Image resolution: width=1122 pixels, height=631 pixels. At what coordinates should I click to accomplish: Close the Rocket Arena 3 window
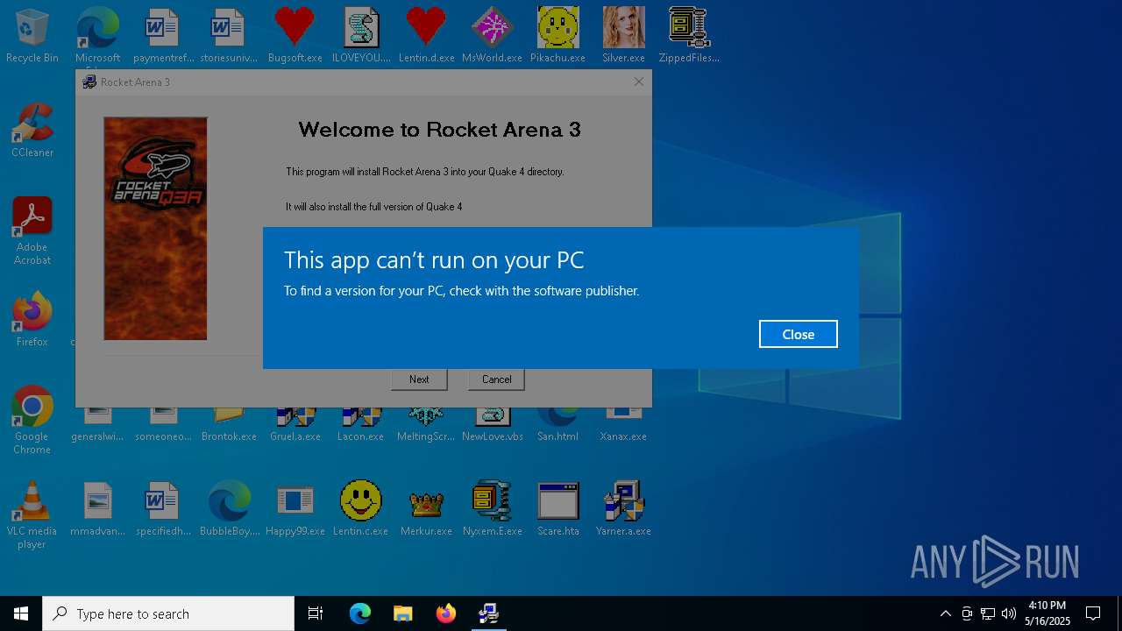pos(639,82)
